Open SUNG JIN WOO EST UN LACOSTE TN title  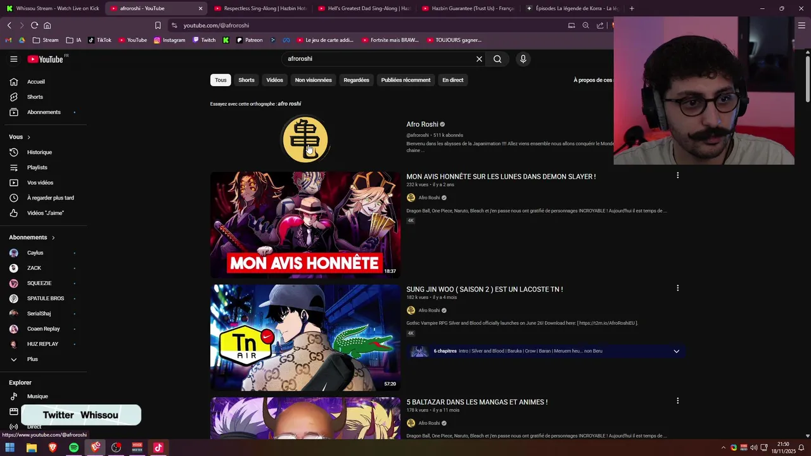(485, 289)
